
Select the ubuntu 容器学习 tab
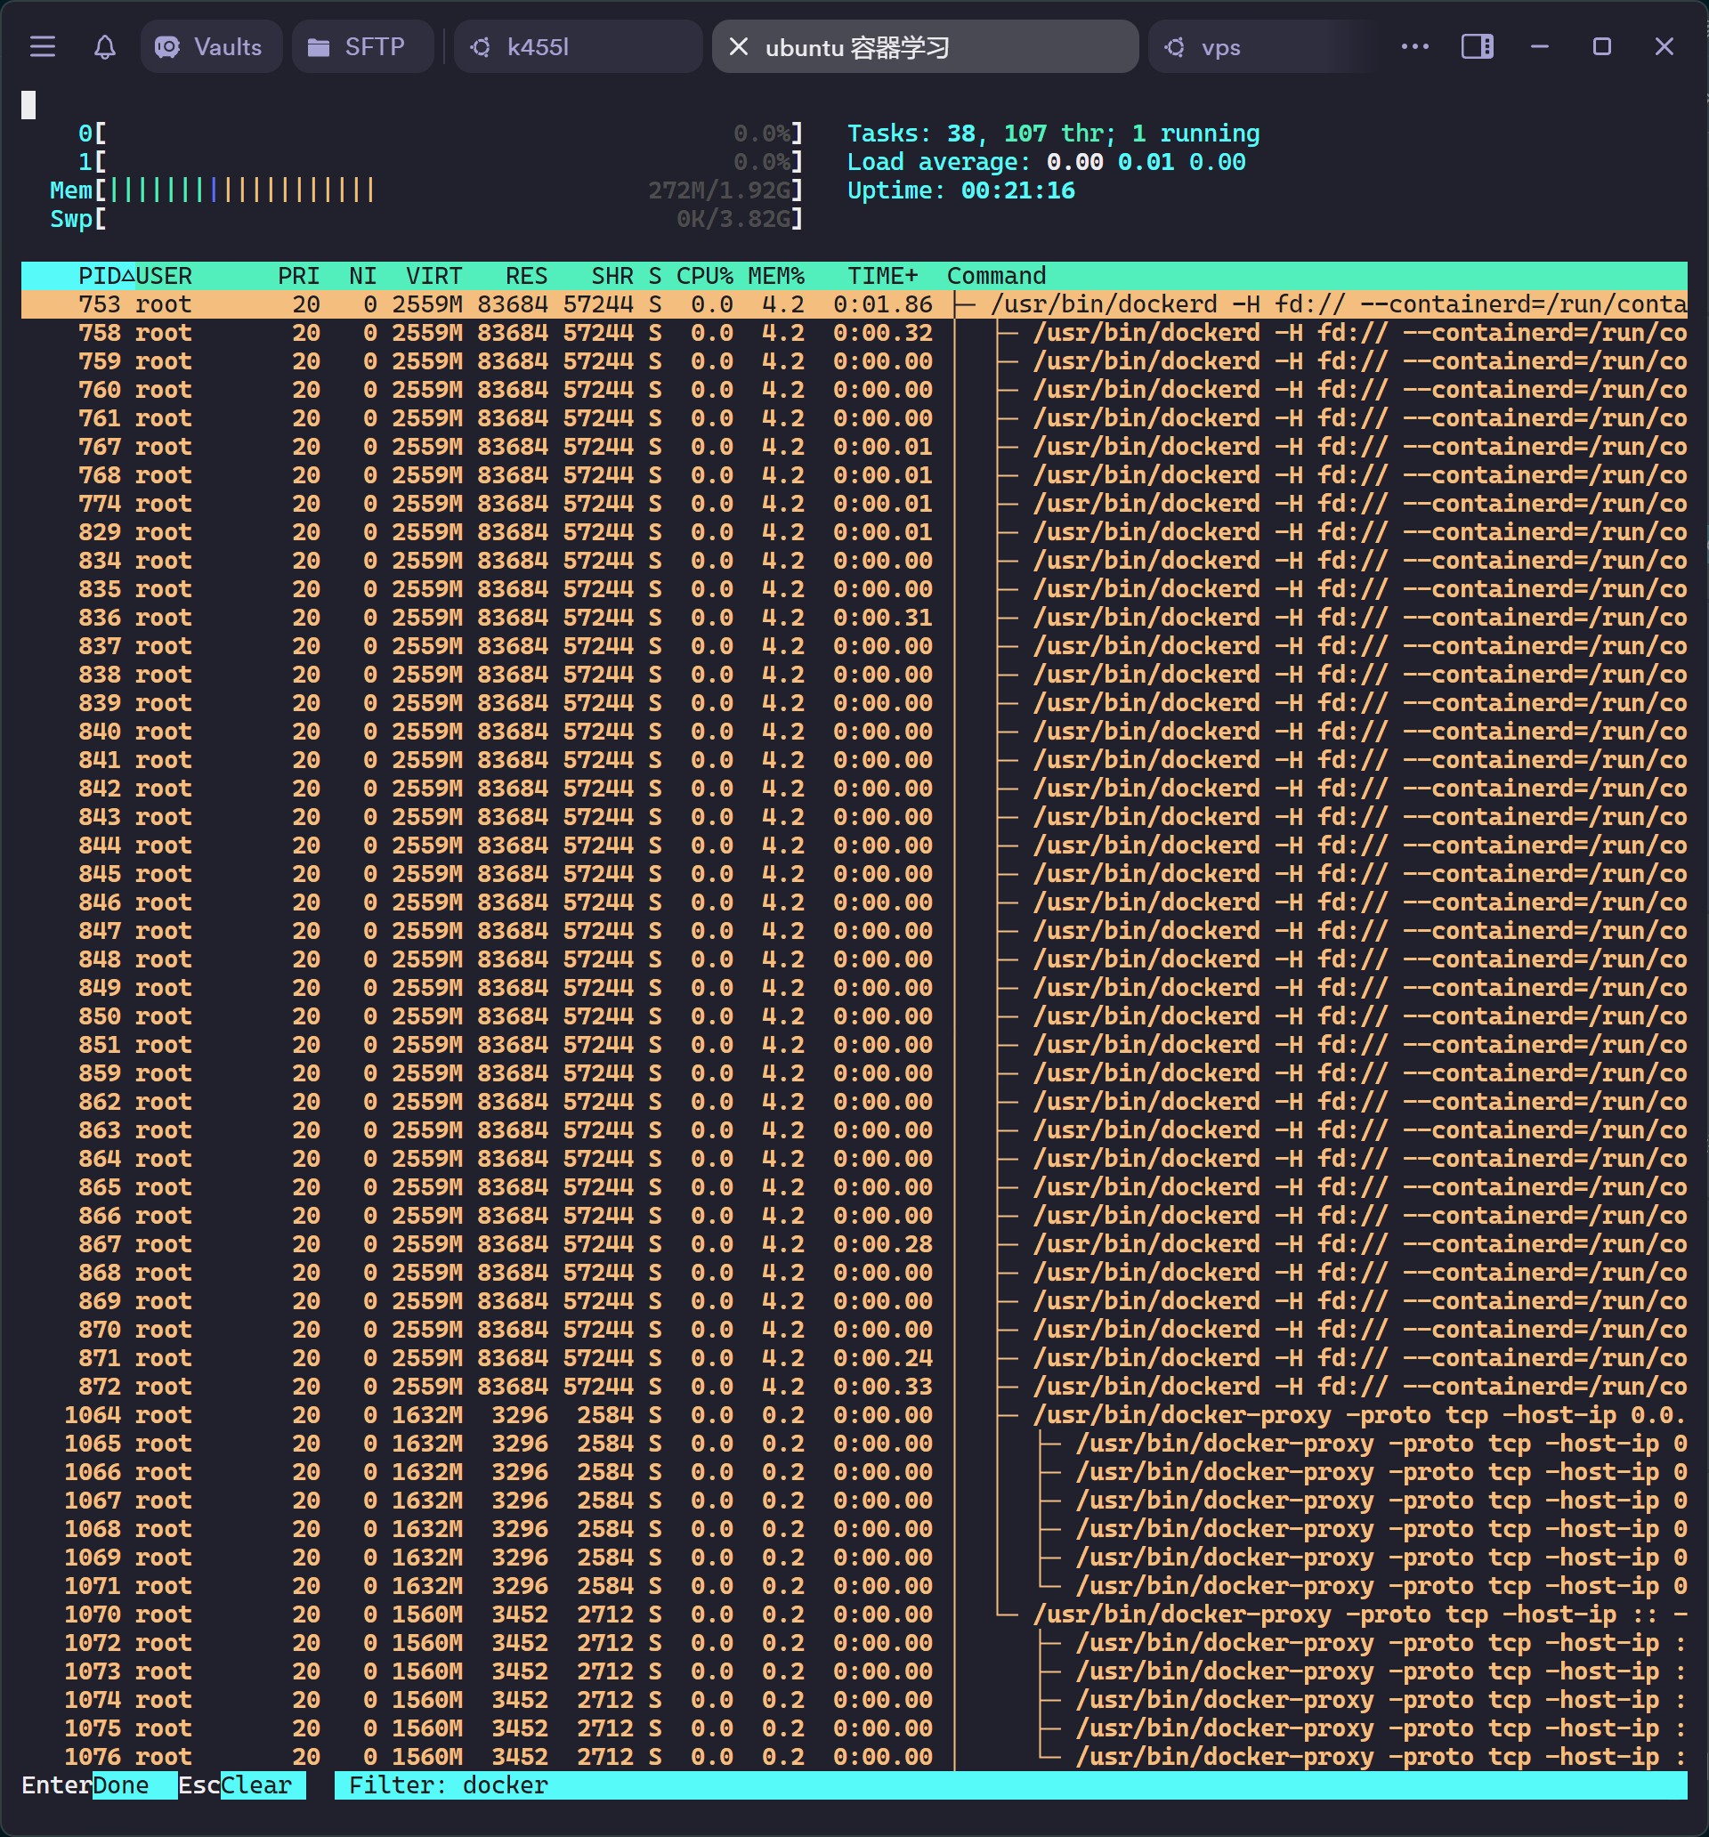point(924,46)
